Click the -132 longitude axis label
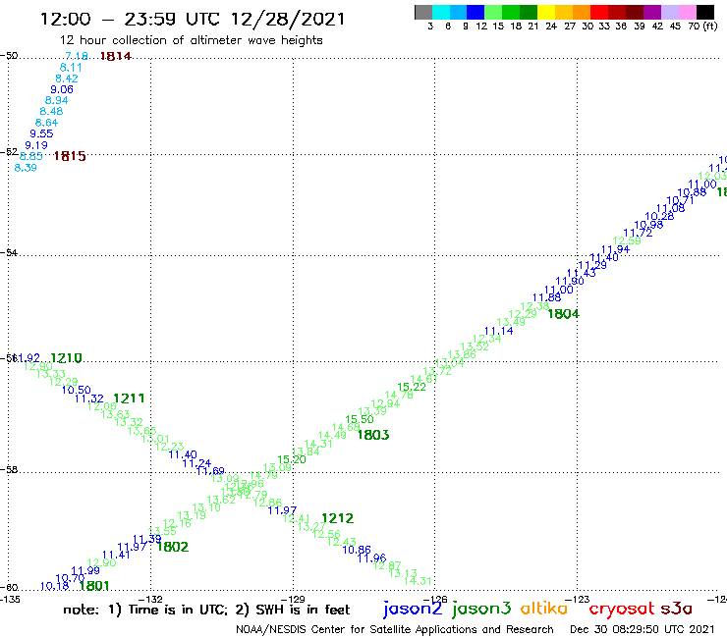This screenshot has height=638, width=727. (150, 600)
